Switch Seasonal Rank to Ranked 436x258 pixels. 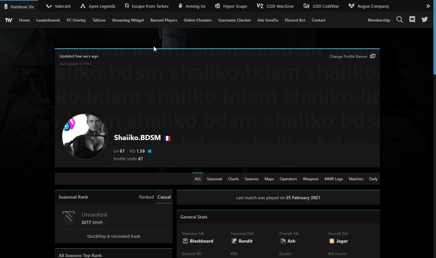pos(146,197)
